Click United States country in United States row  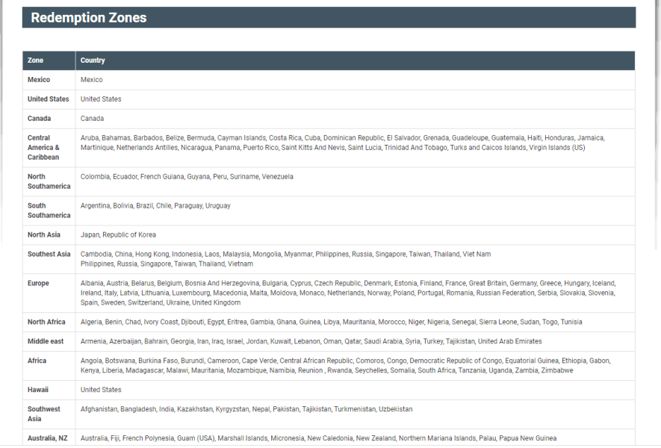101,99
